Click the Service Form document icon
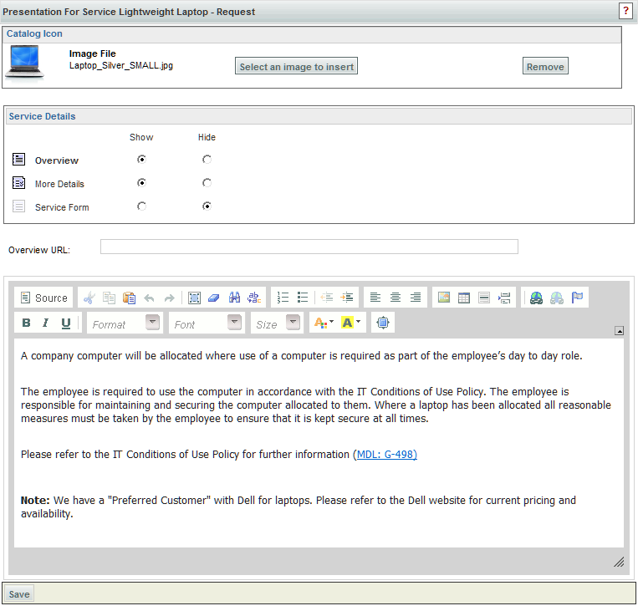The height and width of the screenshot is (611, 638). [x=18, y=206]
